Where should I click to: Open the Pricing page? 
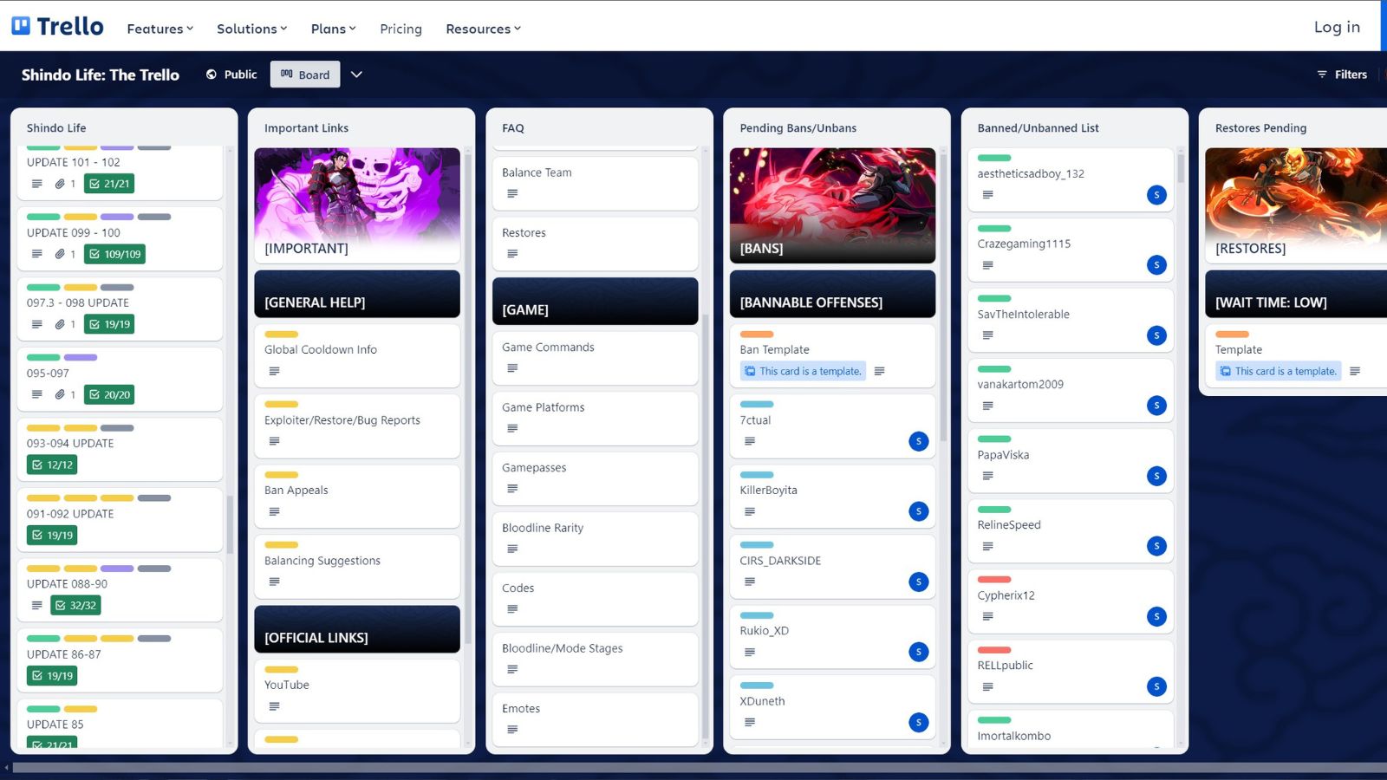click(400, 29)
